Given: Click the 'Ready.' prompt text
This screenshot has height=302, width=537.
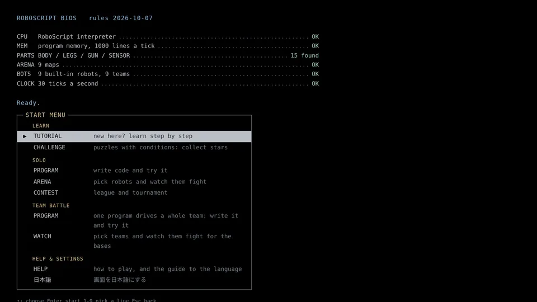Looking at the screenshot, I should (29, 103).
